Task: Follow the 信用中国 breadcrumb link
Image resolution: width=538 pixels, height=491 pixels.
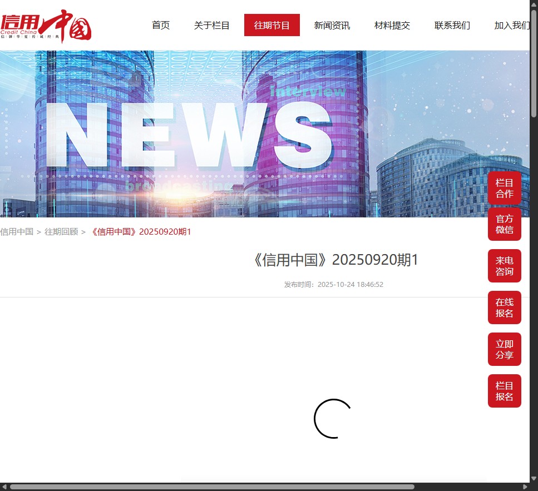Action: [17, 232]
